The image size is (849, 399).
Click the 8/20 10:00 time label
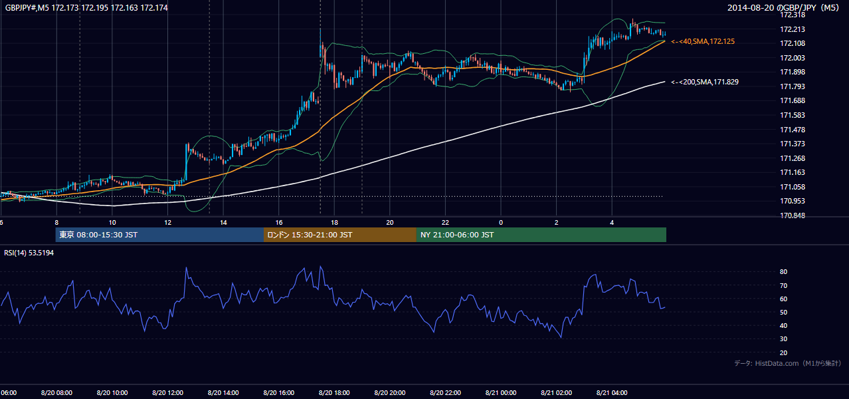tap(112, 393)
